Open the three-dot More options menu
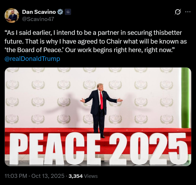The width and height of the screenshot is (196, 185). tap(188, 12)
